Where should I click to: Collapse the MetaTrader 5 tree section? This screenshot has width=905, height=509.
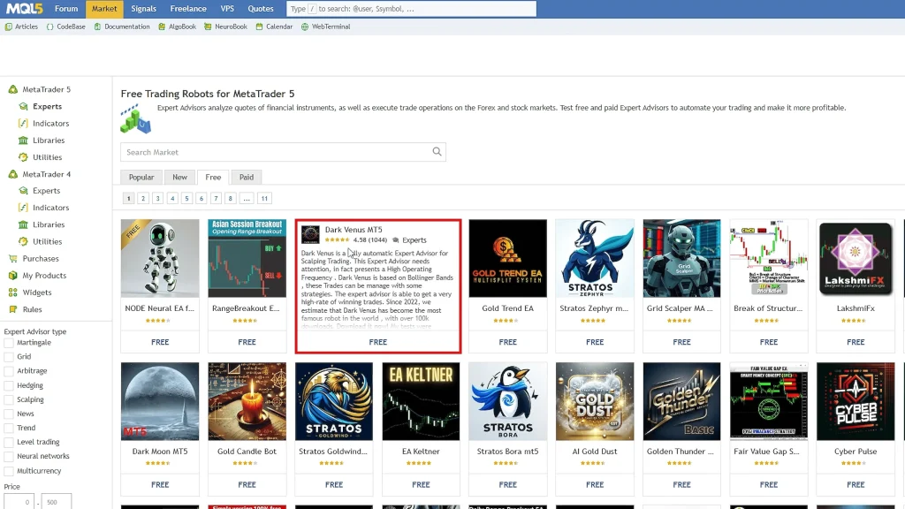tap(13, 89)
